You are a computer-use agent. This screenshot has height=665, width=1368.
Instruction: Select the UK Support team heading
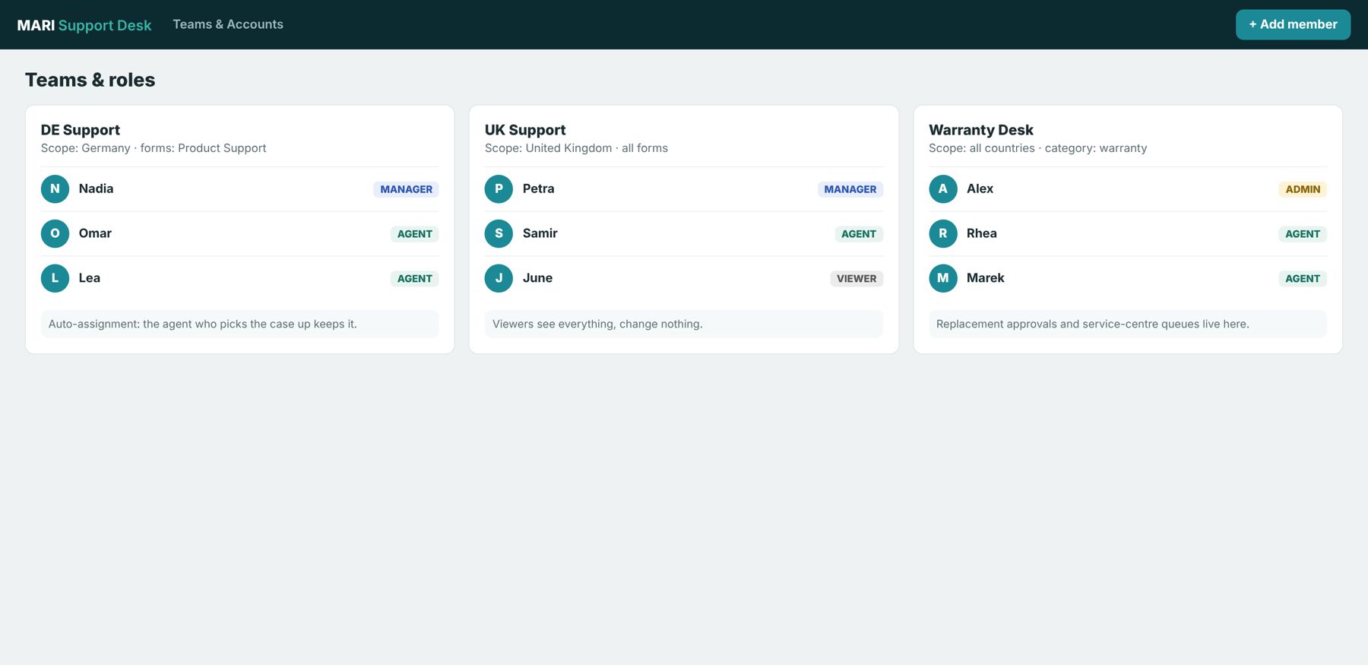tap(525, 130)
